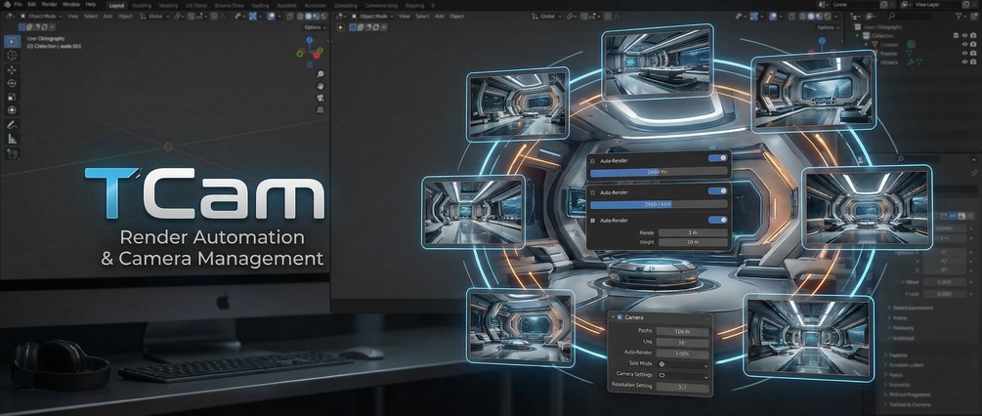The width and height of the screenshot is (982, 416).
Task: Add workspace with plus button after tabs
Action: click(x=433, y=5)
